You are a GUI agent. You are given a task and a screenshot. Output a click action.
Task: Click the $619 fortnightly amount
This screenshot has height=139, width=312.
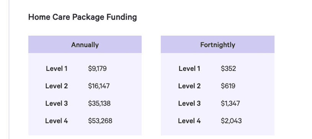tap(228, 86)
